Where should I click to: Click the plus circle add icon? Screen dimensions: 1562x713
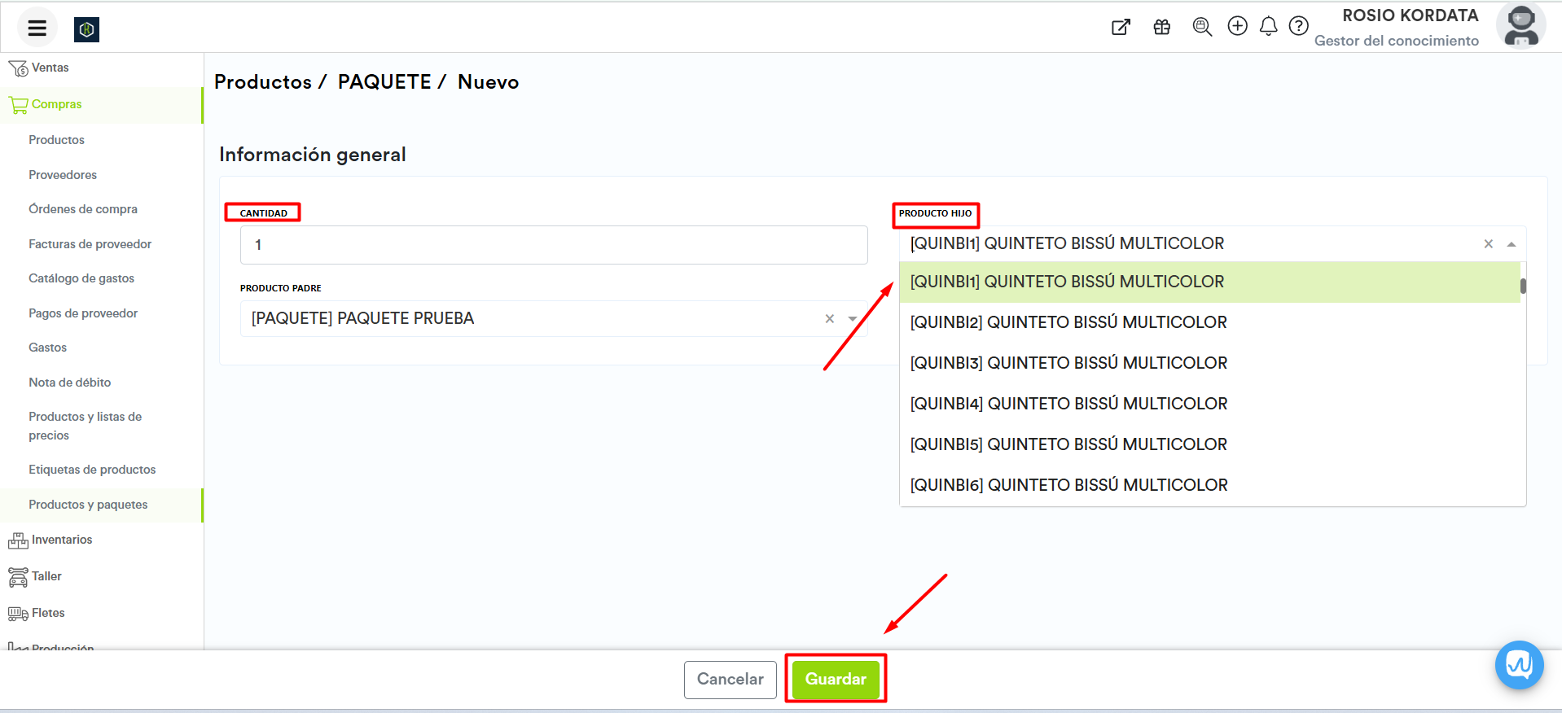coord(1237,26)
